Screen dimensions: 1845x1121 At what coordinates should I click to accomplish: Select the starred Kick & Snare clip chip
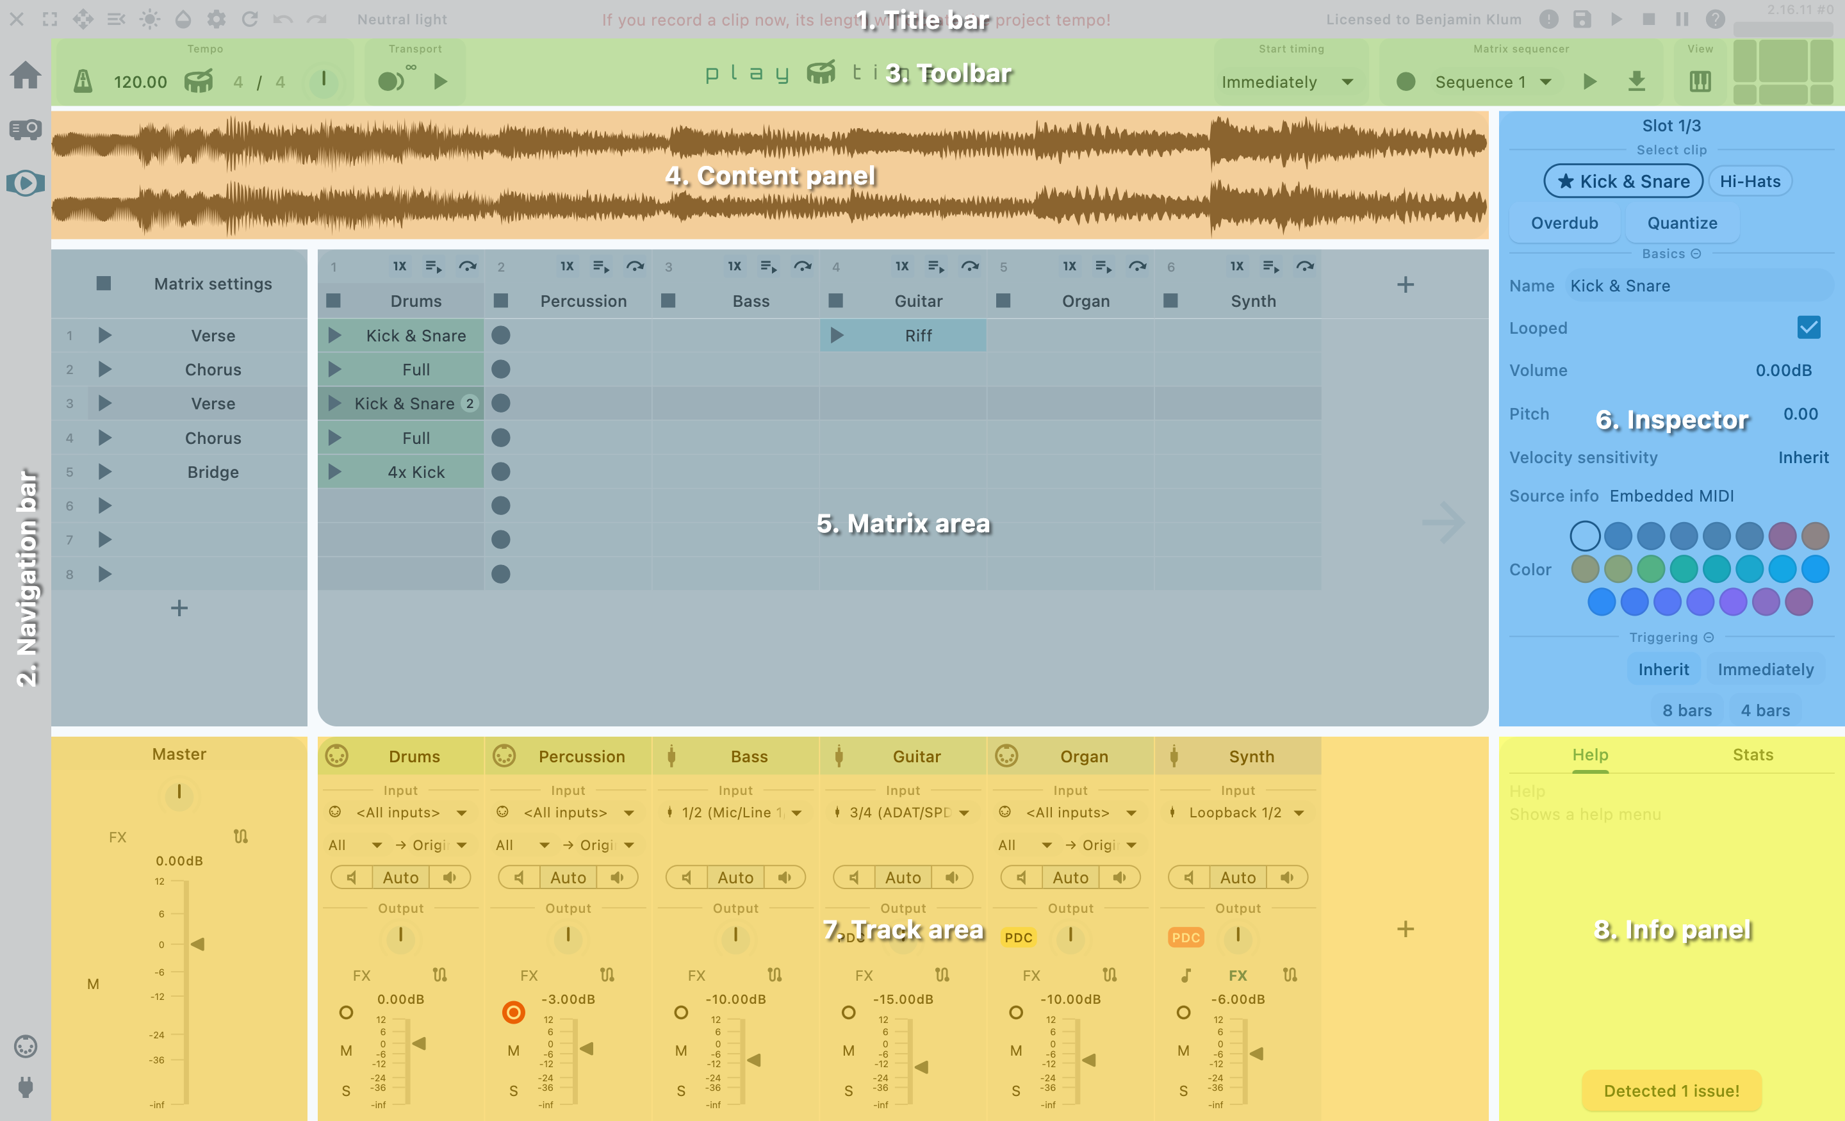(1623, 181)
